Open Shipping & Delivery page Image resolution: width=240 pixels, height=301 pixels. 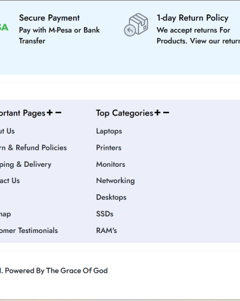click(26, 164)
